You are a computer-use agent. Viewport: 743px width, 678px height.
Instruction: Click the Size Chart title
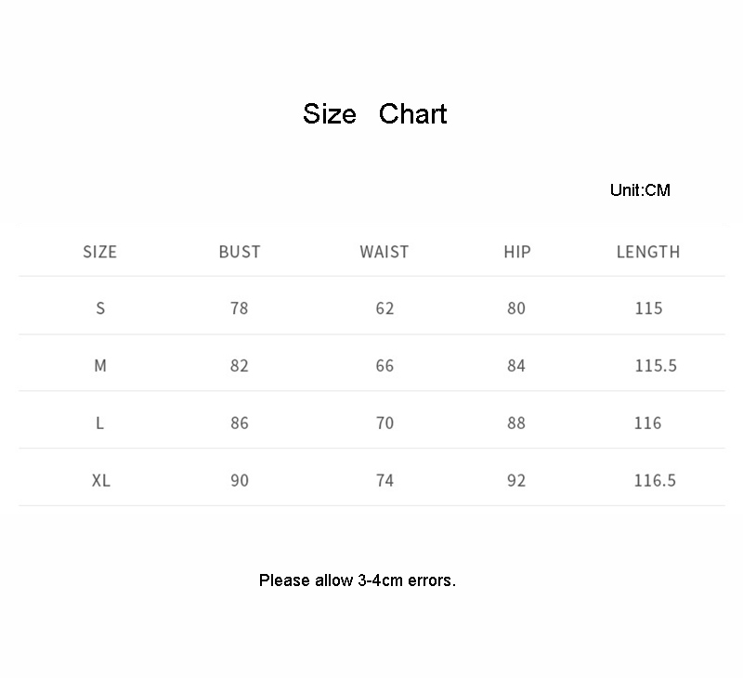(375, 114)
